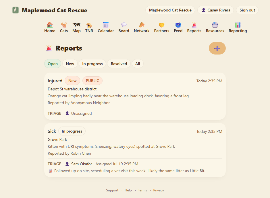This screenshot has height=198, width=270.
Task: Open the Resources nav icon
Action: pos(215,25)
